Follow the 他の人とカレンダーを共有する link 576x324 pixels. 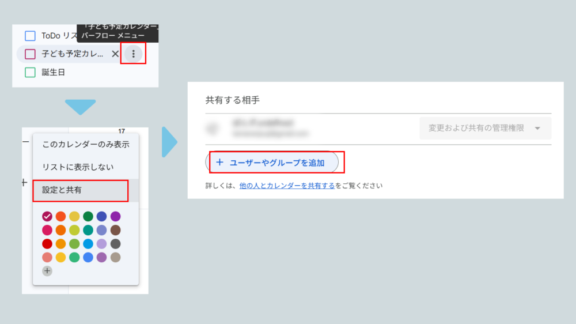pos(287,186)
